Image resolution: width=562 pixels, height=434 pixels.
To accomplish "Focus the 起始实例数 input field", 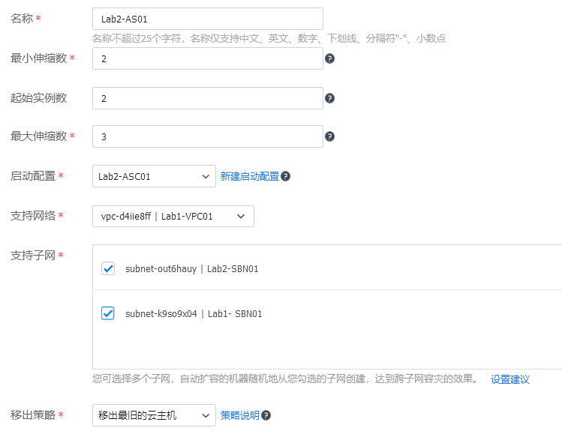I will click(208, 98).
